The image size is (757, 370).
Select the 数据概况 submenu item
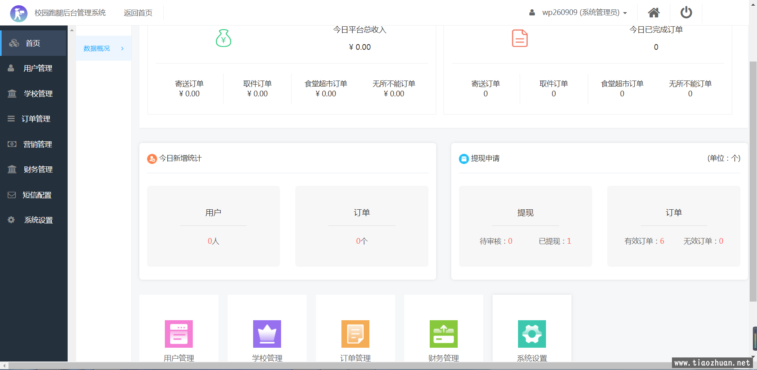[104, 48]
